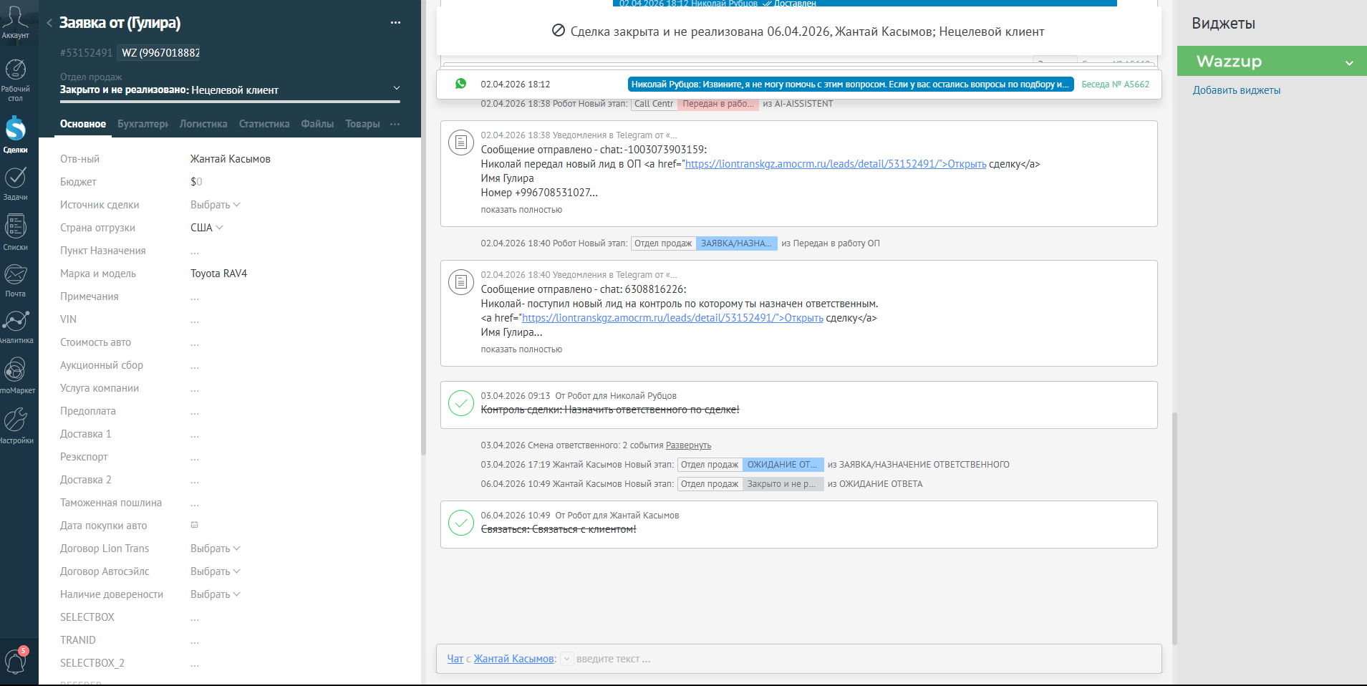Click the WhatsApp icon in the 02.04.2026 18:12 message
The height and width of the screenshot is (686, 1367).
[461, 84]
